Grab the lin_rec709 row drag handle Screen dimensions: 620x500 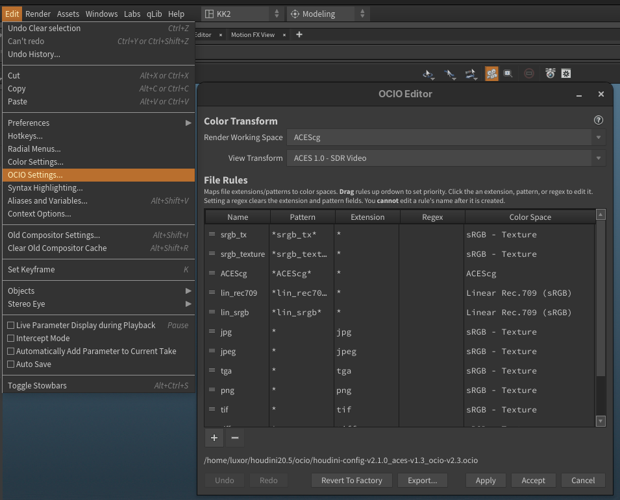click(212, 292)
